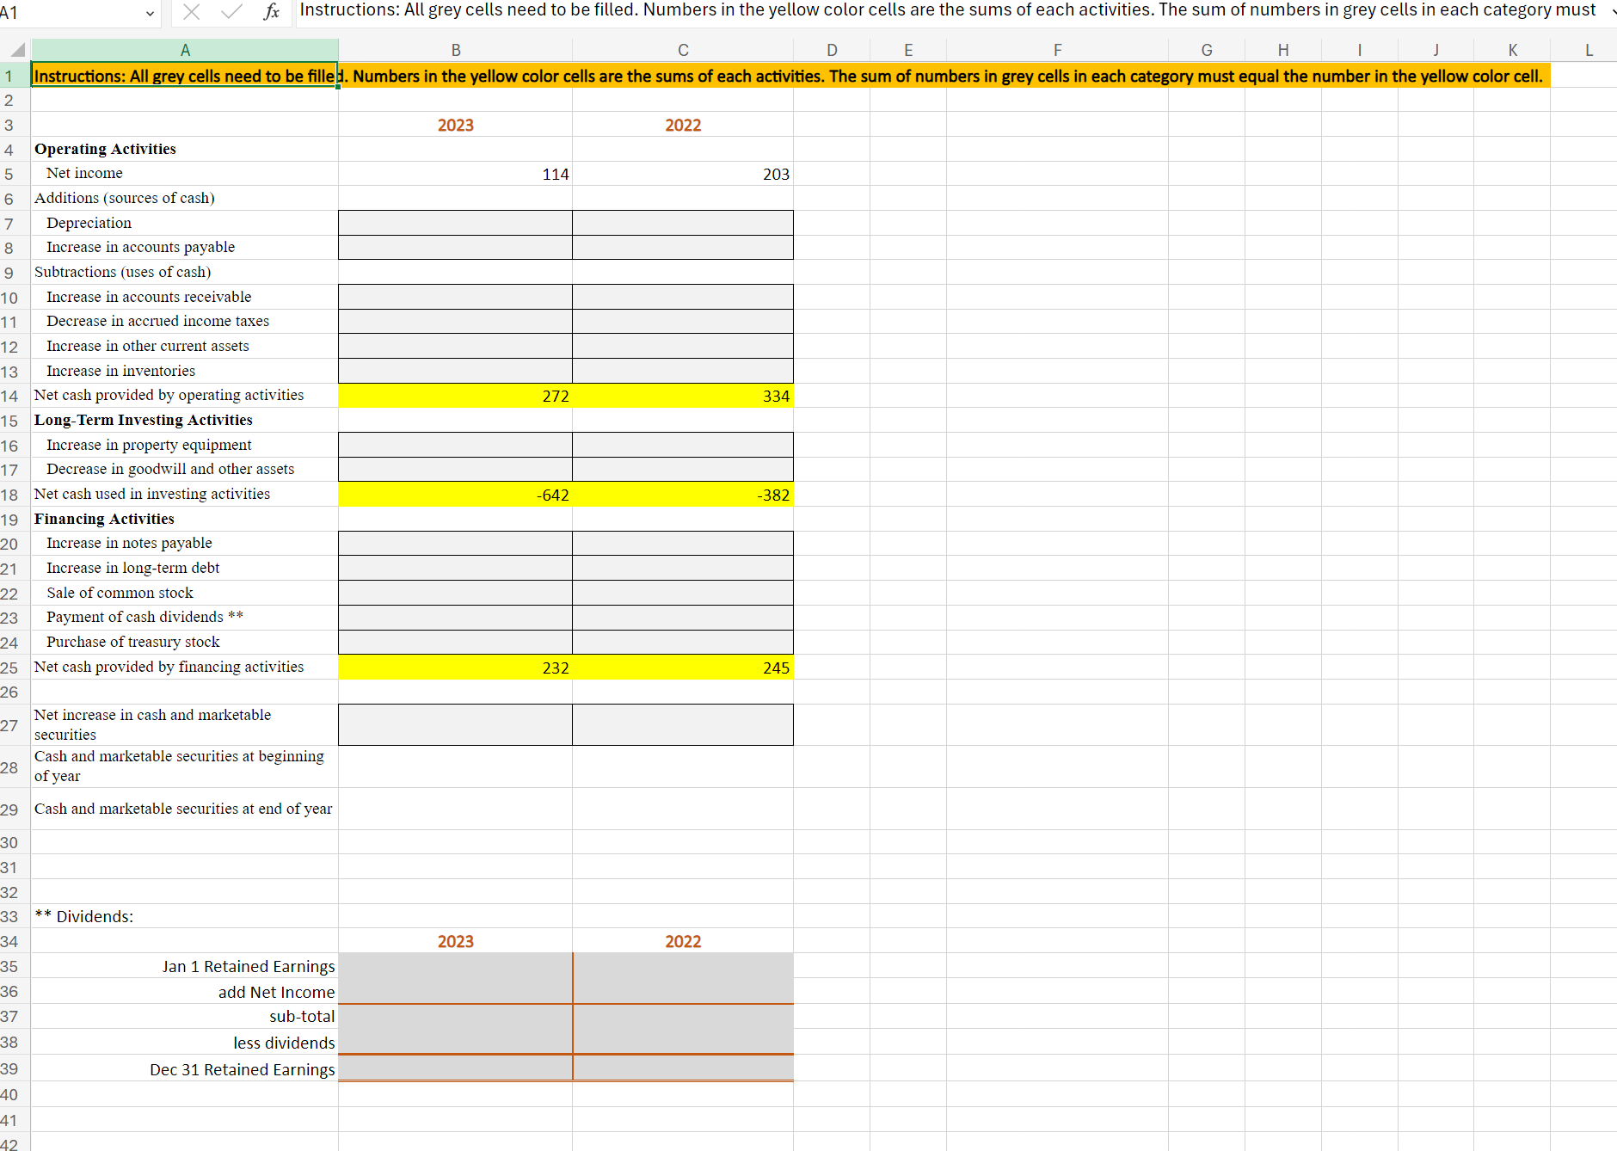Click the Net cash used in investing activities label

coord(152,494)
